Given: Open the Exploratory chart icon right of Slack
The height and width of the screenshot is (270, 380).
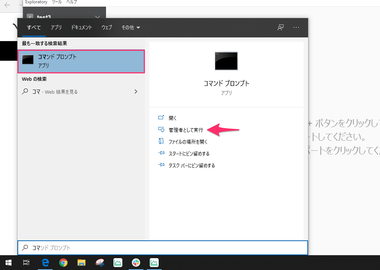Looking at the screenshot, I should tap(154, 263).
